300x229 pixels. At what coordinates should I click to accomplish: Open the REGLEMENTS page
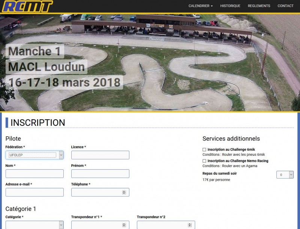pos(259,6)
